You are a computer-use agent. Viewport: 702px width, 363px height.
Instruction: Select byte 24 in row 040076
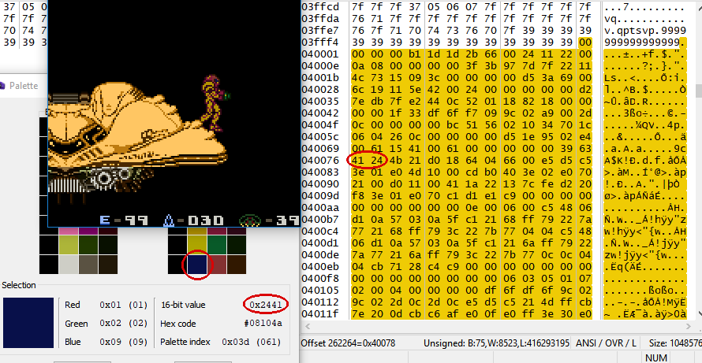click(x=376, y=160)
